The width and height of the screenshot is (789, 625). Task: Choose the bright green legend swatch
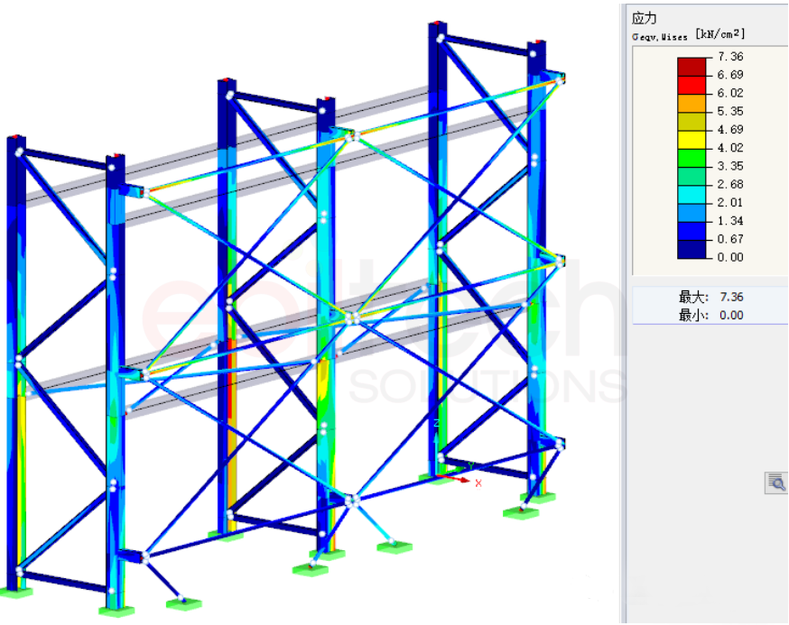pyautogui.click(x=692, y=157)
